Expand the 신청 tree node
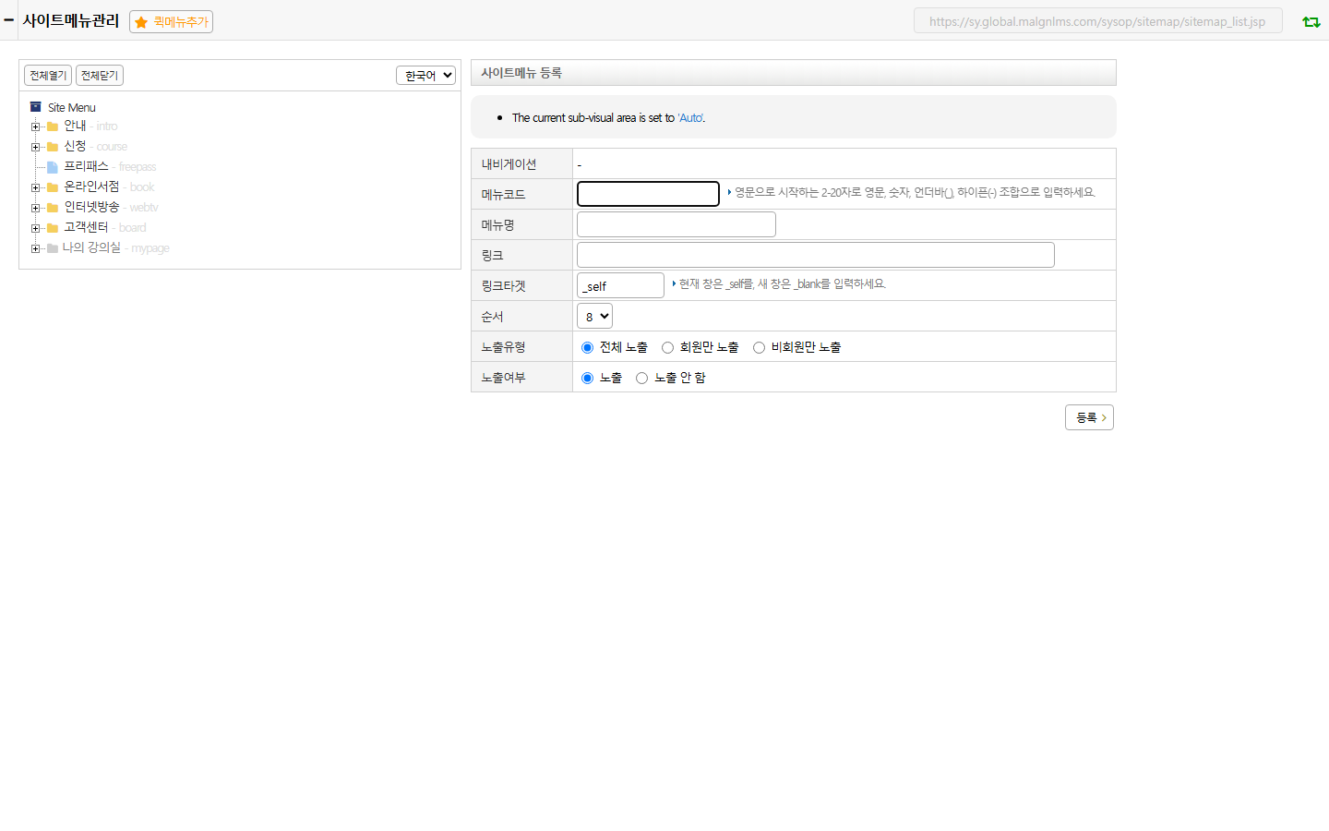The width and height of the screenshot is (1329, 831). 35,147
